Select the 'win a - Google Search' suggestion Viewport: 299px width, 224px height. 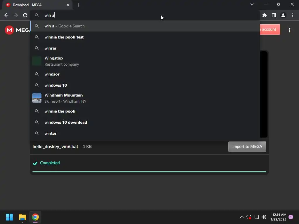[145, 26]
